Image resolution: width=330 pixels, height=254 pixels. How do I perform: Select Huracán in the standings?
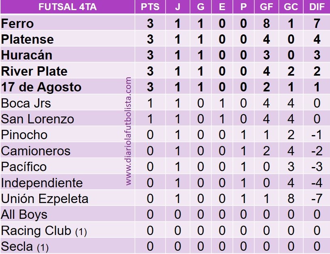27,55
